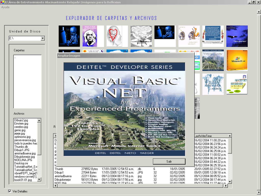
Task: Select perseverancia.jpg in the Archivos list
Action: [x=25, y=140]
